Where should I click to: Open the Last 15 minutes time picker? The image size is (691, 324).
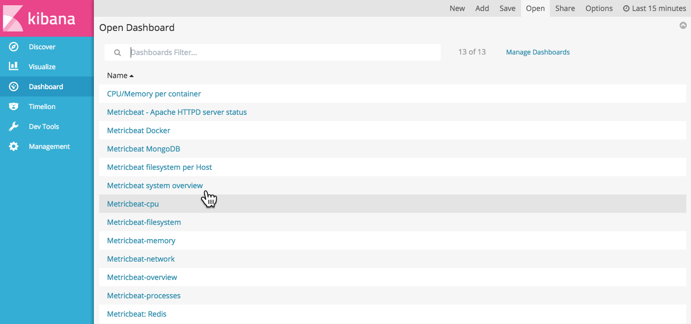tap(654, 8)
